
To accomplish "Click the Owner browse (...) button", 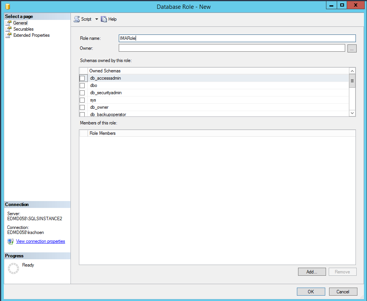I will point(352,48).
